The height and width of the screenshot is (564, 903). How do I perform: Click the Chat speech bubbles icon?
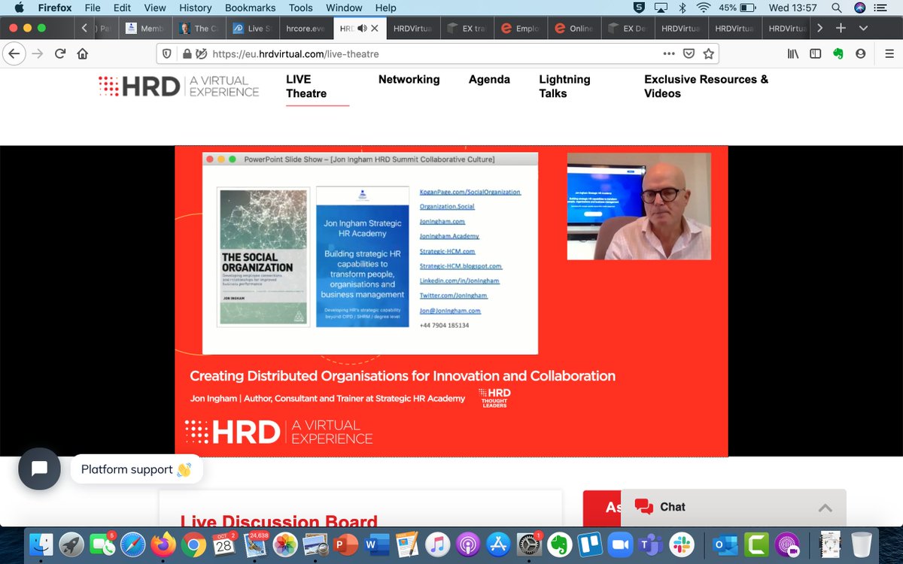point(643,507)
